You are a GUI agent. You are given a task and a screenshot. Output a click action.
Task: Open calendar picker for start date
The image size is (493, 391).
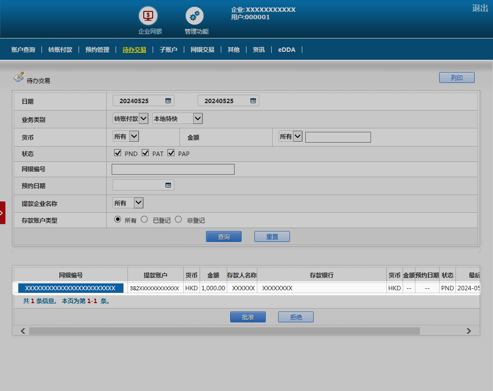point(168,101)
